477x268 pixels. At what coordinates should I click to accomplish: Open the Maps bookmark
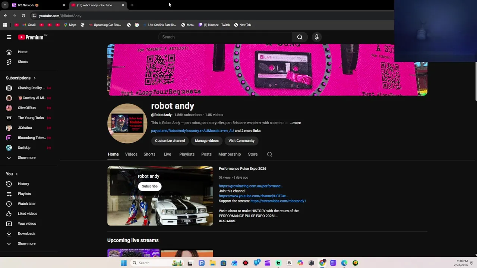70,25
